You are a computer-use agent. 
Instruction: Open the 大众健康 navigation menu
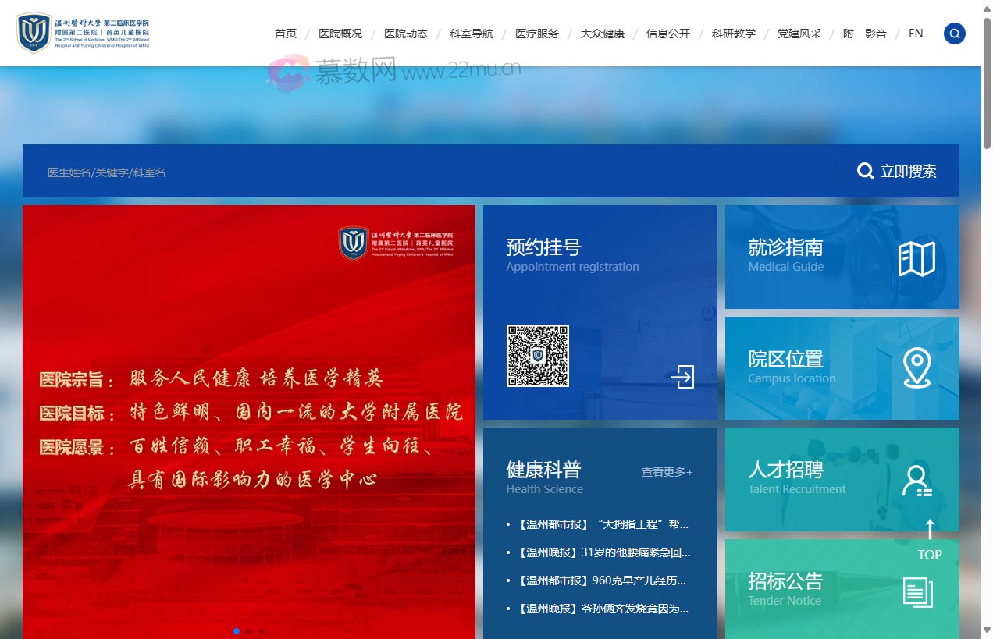[603, 34]
